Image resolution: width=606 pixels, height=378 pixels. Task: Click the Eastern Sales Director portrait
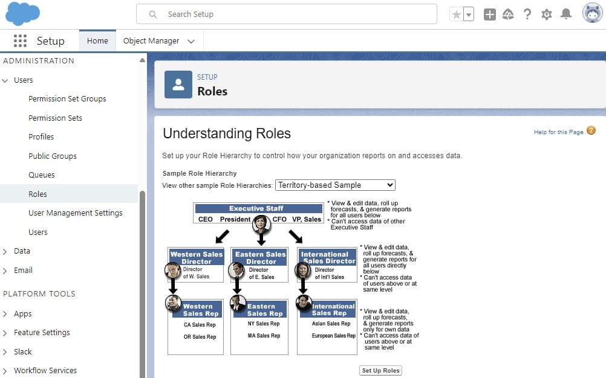click(x=236, y=271)
